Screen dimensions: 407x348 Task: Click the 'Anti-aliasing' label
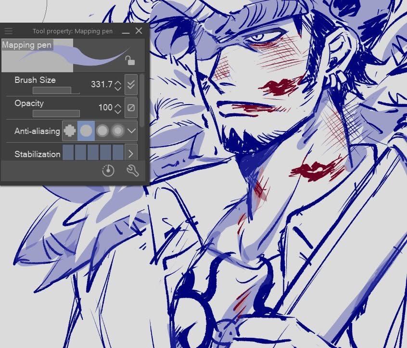click(37, 131)
